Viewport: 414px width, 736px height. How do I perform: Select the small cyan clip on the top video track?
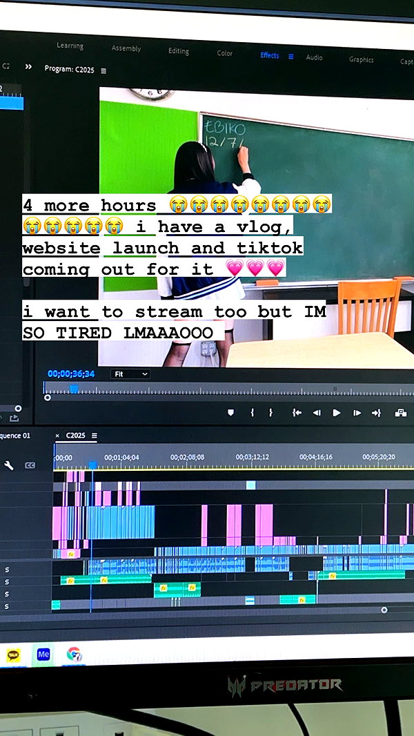coord(251,485)
